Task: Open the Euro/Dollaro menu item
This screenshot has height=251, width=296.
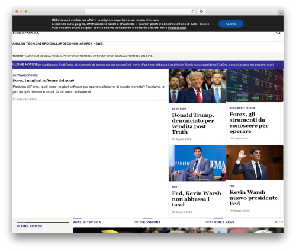Action: 53,43
